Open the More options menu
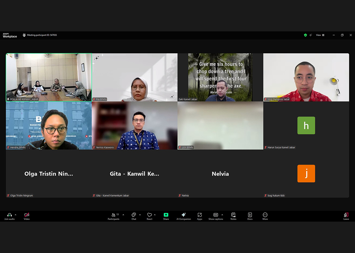This screenshot has height=253, width=355. pyautogui.click(x=265, y=215)
